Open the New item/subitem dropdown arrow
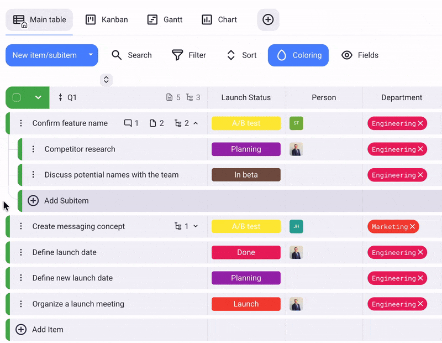This screenshot has width=442, height=343. [91, 55]
